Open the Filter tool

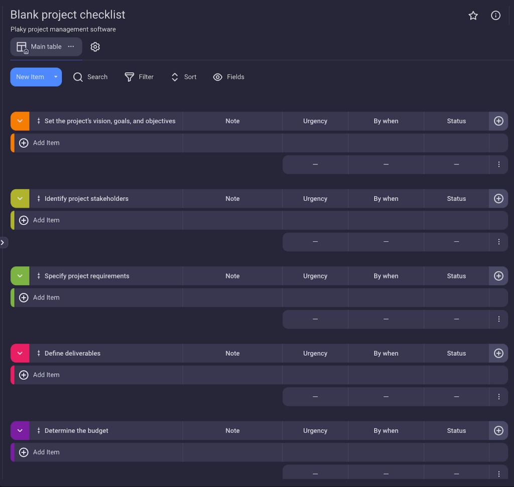[x=128, y=77]
